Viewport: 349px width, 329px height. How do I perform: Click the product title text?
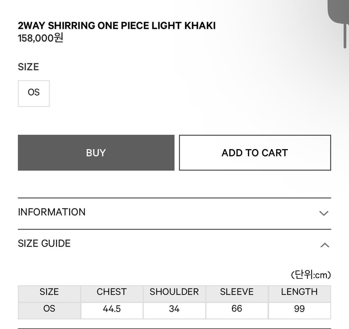pos(117,25)
